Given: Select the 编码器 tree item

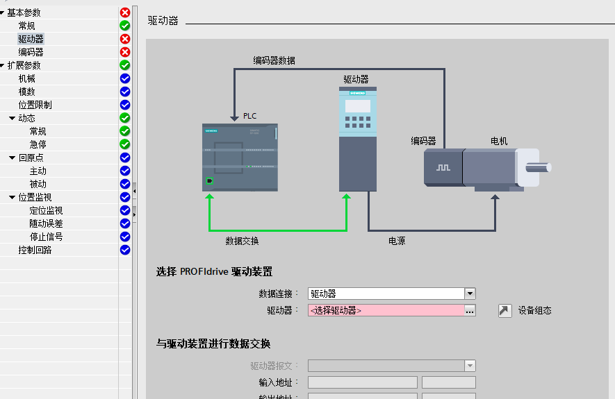Looking at the screenshot, I should [x=31, y=52].
